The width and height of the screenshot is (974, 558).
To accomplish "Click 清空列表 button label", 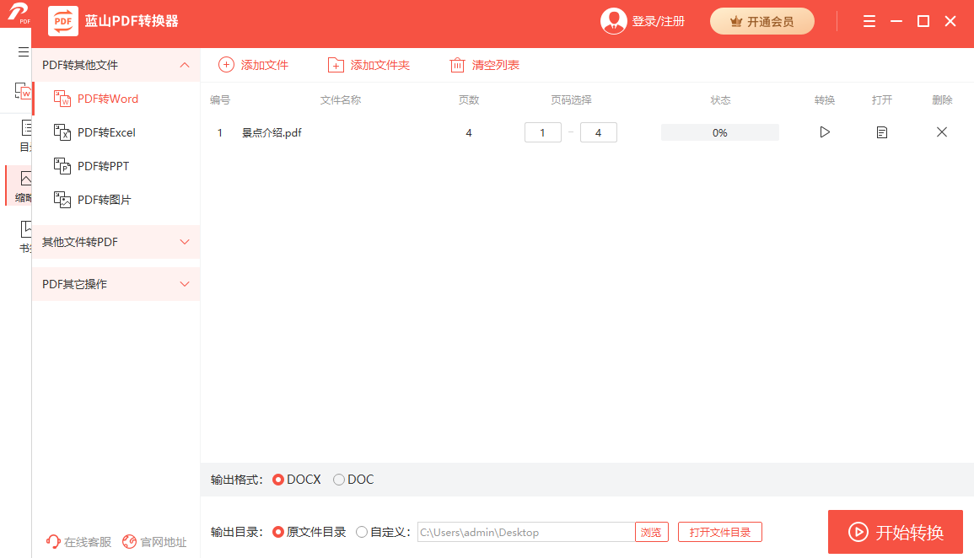I will [496, 65].
